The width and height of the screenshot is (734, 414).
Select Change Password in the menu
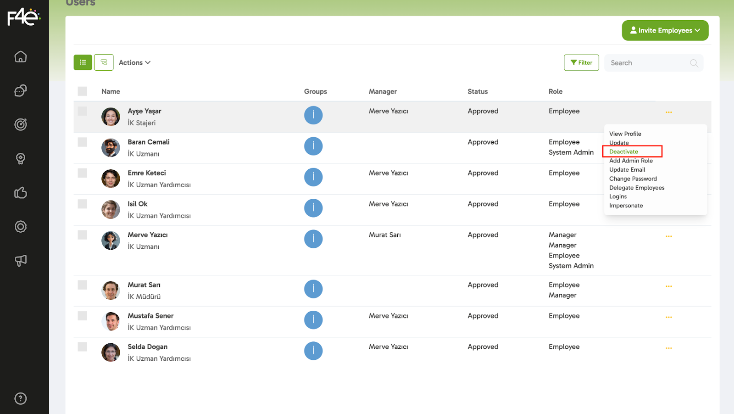point(633,179)
